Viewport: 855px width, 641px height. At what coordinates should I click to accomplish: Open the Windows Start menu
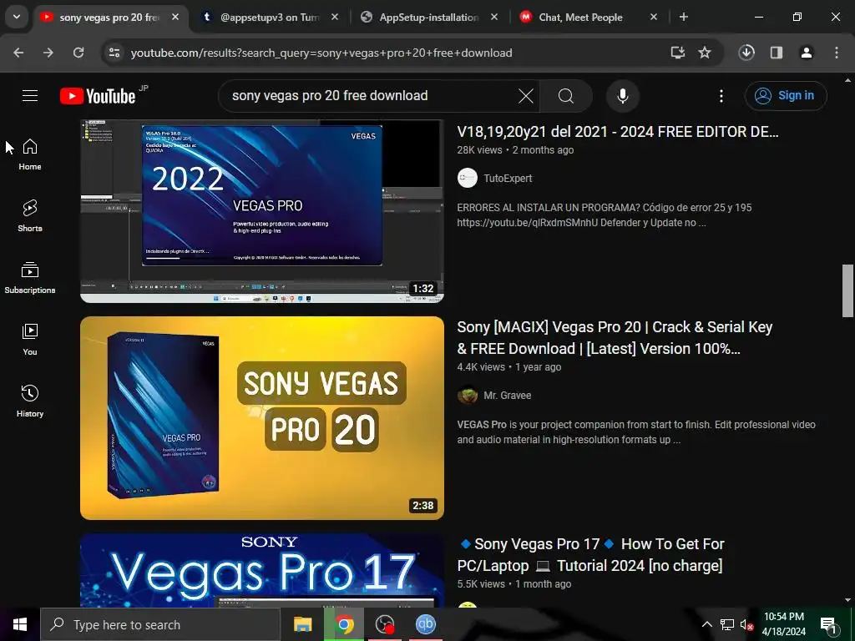(x=20, y=624)
